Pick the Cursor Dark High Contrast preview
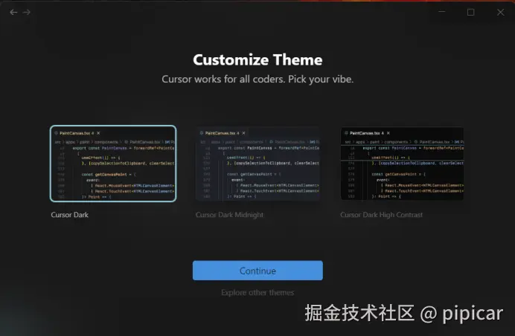Viewport: 515px width, 336px height. tap(403, 164)
